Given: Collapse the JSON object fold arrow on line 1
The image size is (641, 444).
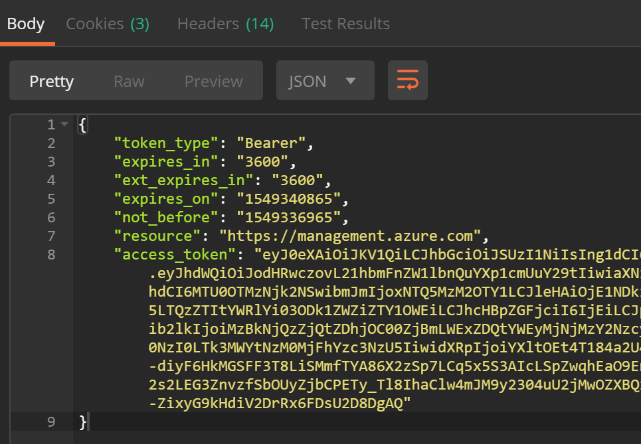Looking at the screenshot, I should click(x=64, y=123).
